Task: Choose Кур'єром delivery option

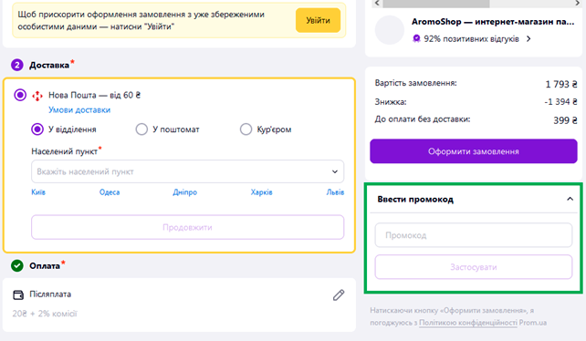Action: tap(246, 129)
